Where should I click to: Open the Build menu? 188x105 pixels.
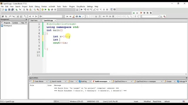point(31,6)
